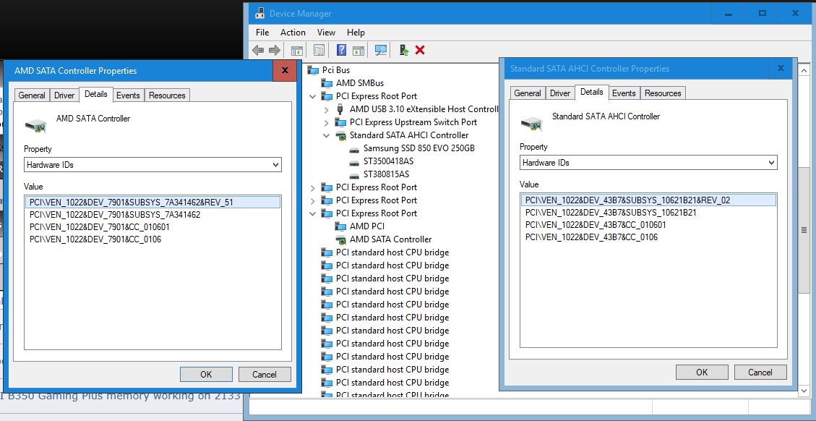Select AMD PCI tree item label
816x421 pixels.
tap(367, 226)
